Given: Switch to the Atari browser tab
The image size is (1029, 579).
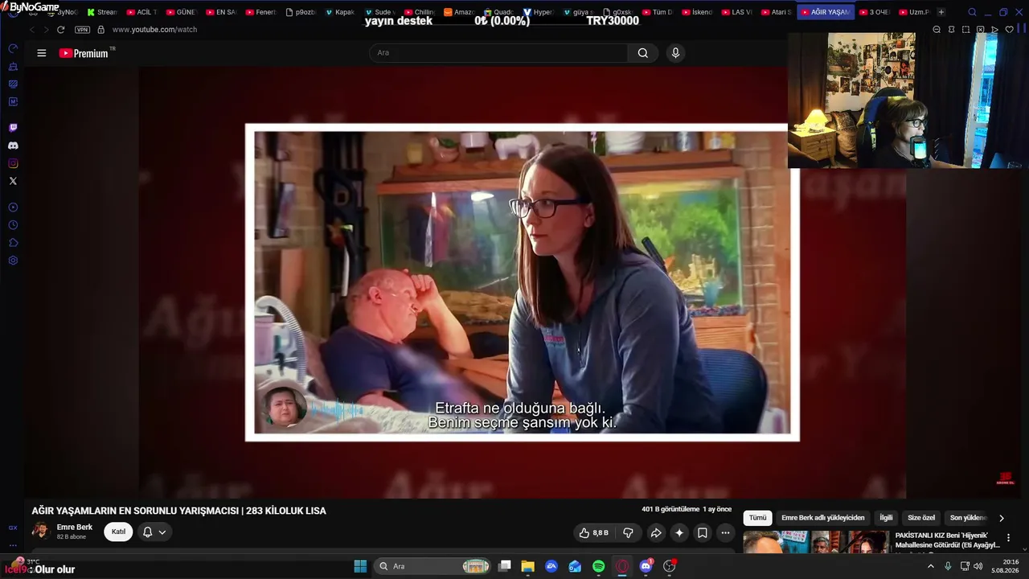Looking at the screenshot, I should click(777, 12).
